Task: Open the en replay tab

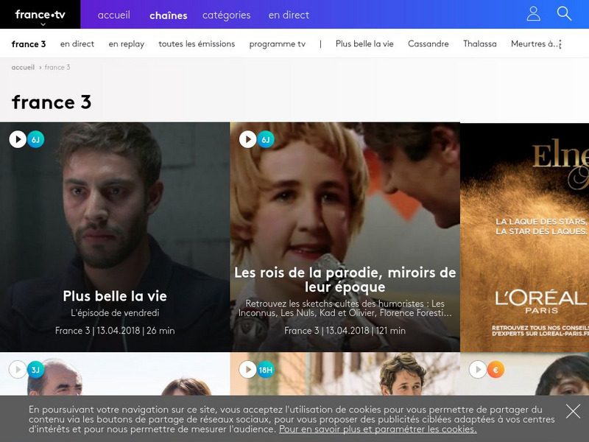Action: [126, 44]
